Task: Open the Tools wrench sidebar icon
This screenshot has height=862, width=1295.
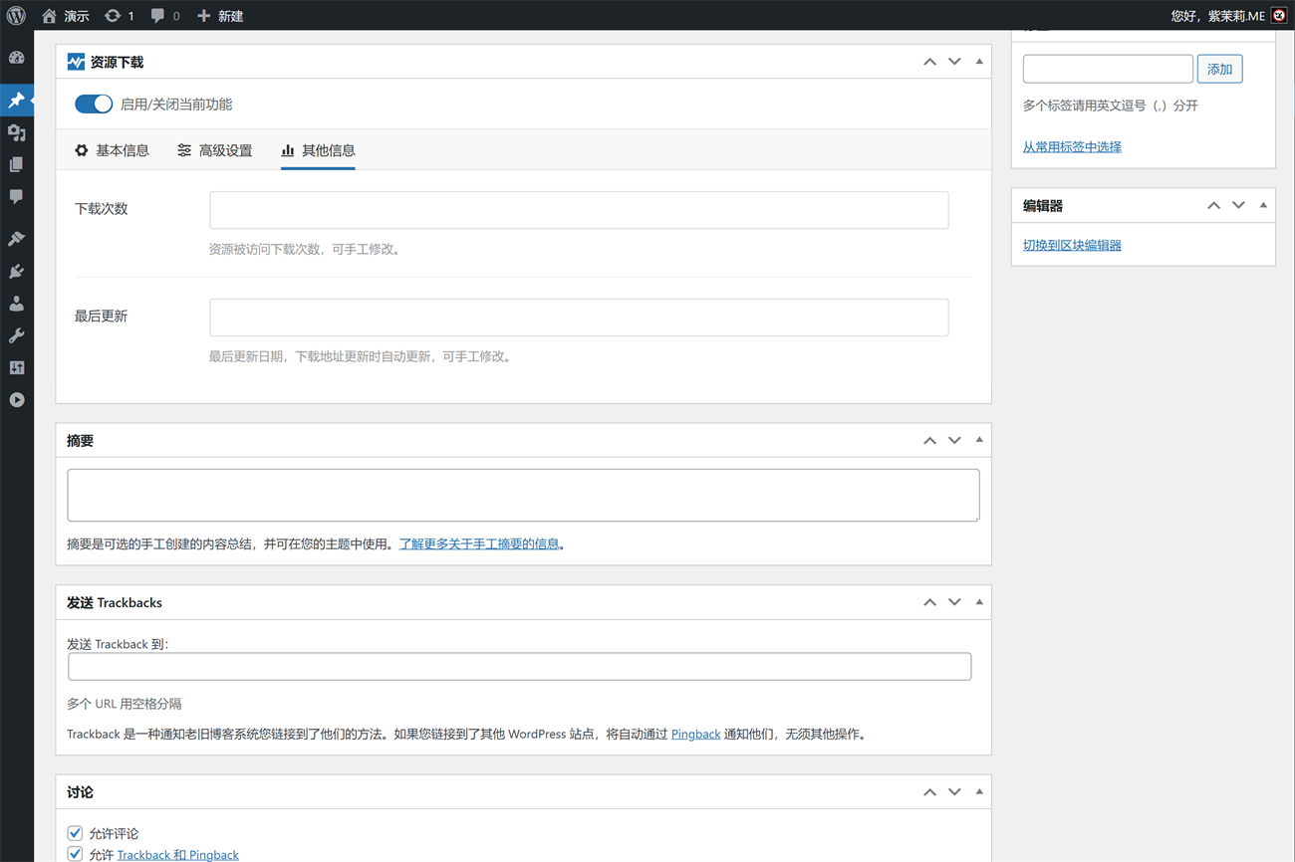Action: coord(17,335)
